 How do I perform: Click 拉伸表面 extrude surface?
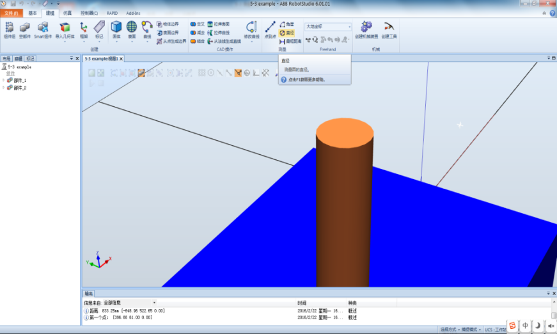[x=219, y=24]
